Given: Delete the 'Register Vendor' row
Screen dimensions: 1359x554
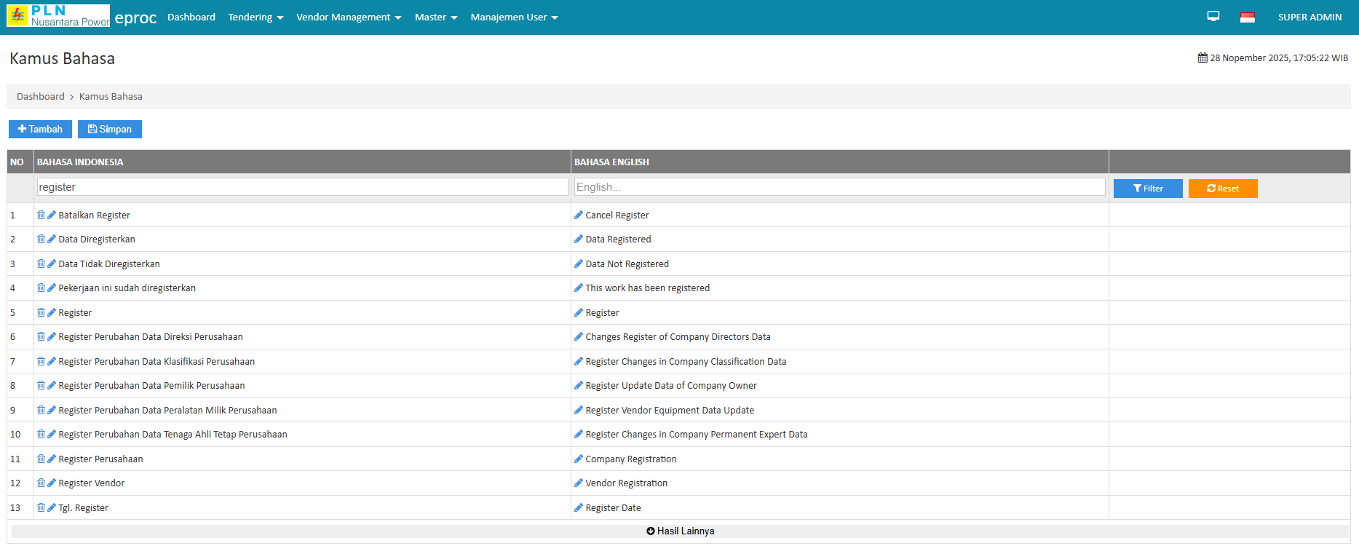Looking at the screenshot, I should tap(41, 483).
